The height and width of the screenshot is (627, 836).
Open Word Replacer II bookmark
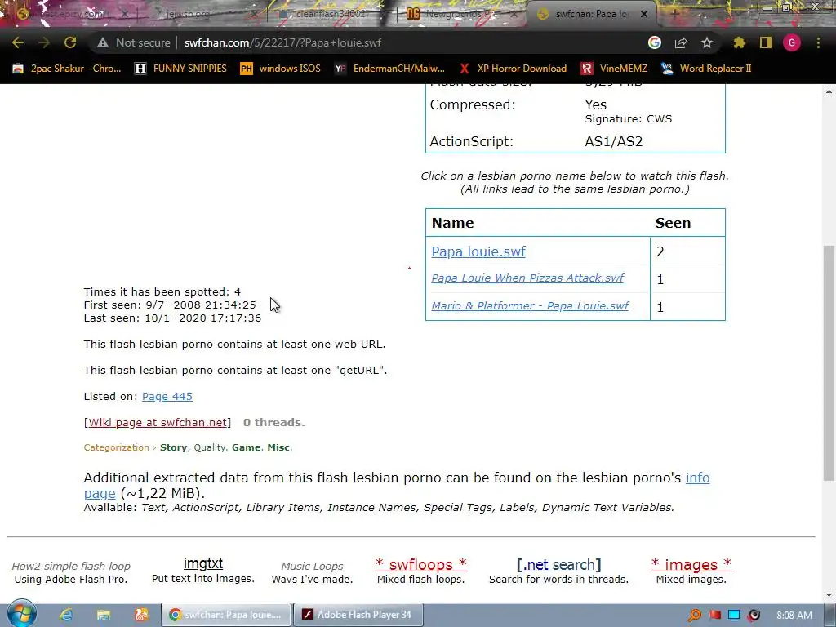pos(706,69)
